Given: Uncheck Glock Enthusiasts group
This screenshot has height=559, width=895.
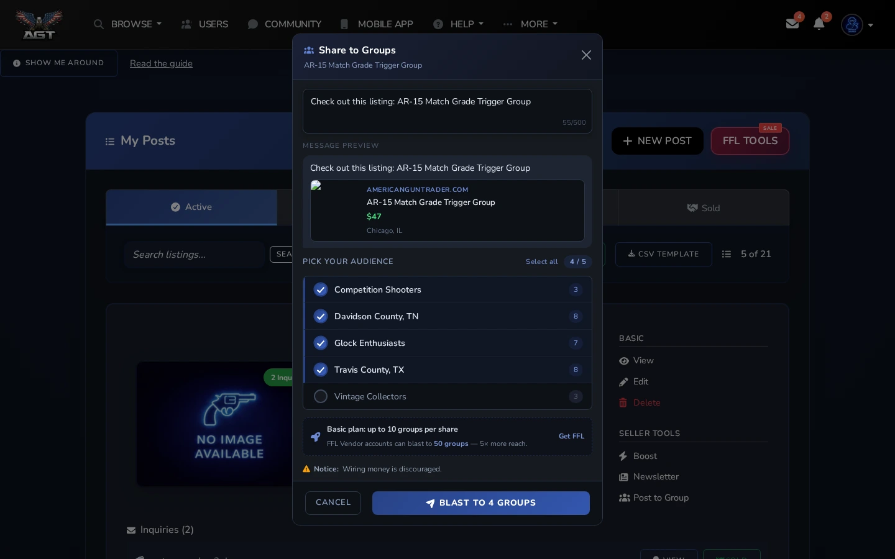Looking at the screenshot, I should click(x=321, y=343).
